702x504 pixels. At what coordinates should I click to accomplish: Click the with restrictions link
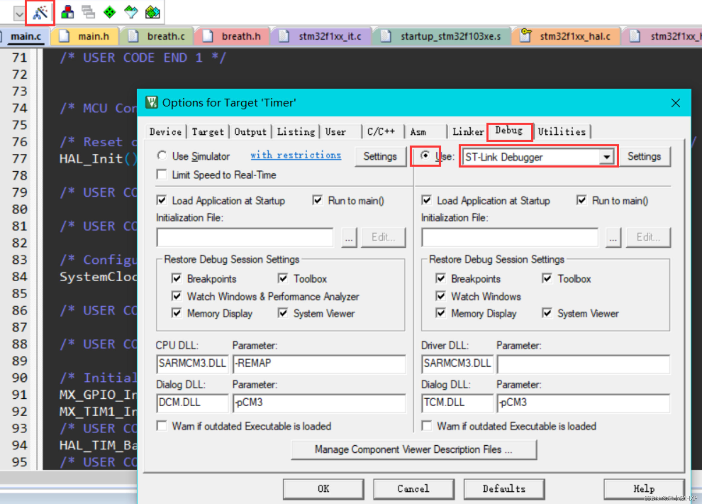point(295,155)
